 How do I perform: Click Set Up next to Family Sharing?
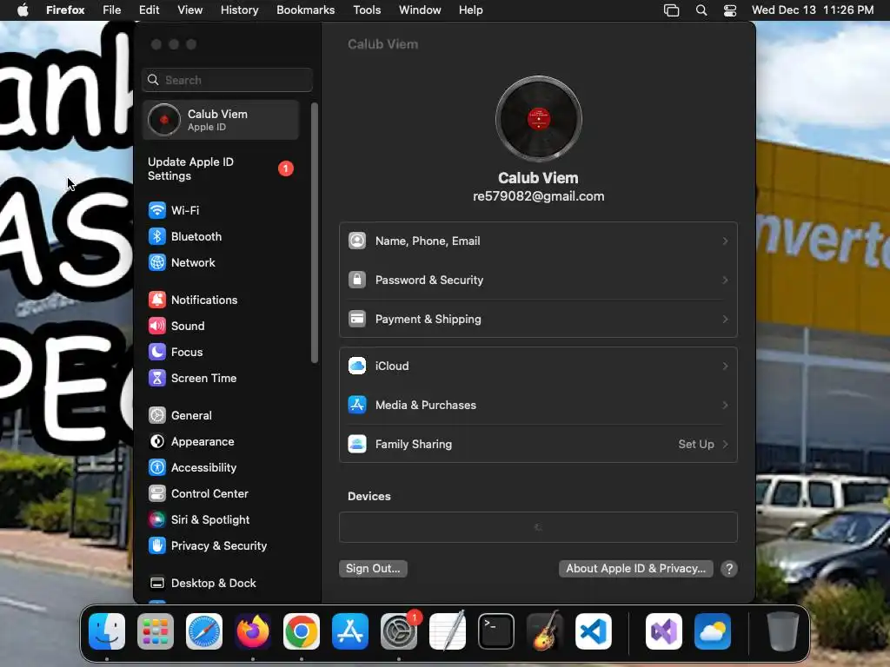[x=696, y=445]
